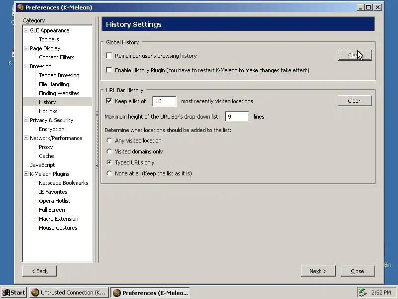Image resolution: width=398 pixels, height=299 pixels.
Task: Collapse the Network/Performance tree node
Action: (26, 138)
